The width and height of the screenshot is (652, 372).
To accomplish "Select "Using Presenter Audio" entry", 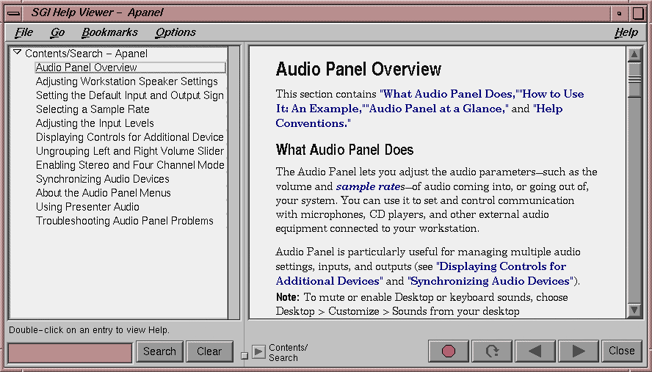I will pos(87,207).
